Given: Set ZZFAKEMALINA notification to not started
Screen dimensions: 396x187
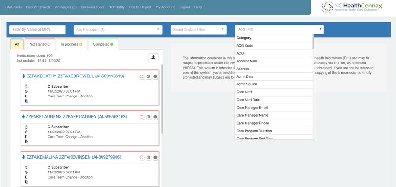Looking at the screenshot, I should coord(142,158).
